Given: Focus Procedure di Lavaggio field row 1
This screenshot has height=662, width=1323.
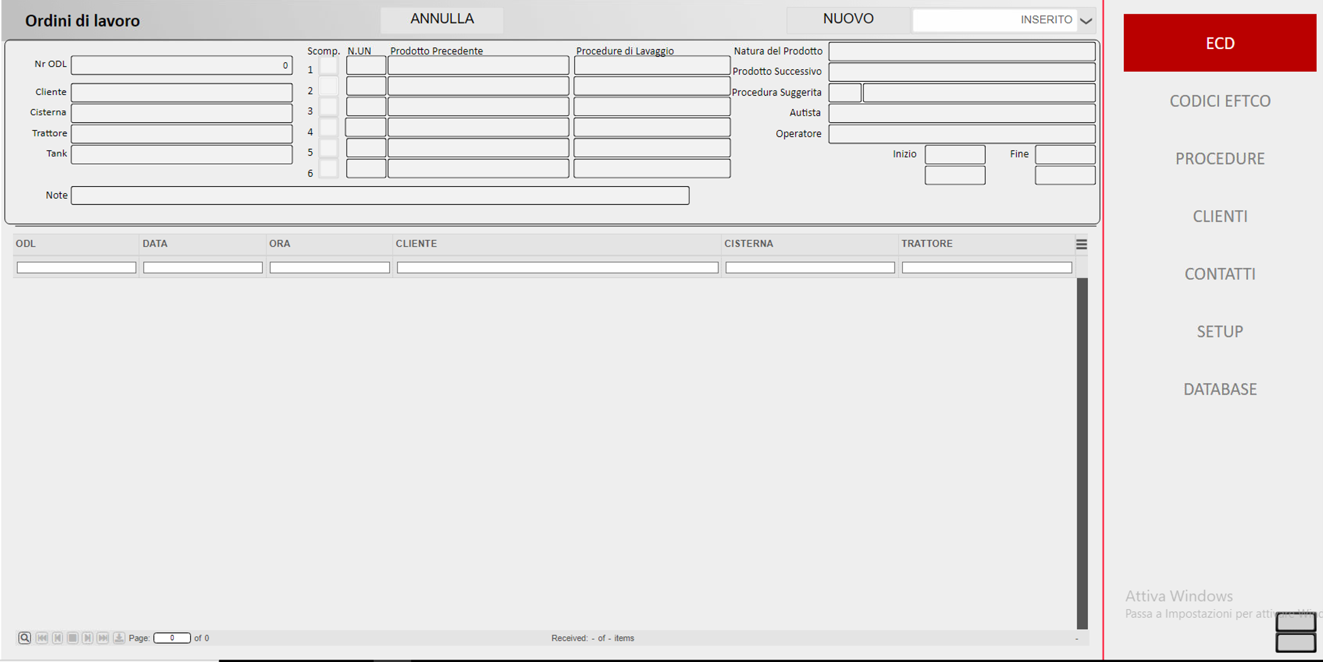Looking at the screenshot, I should pos(652,65).
